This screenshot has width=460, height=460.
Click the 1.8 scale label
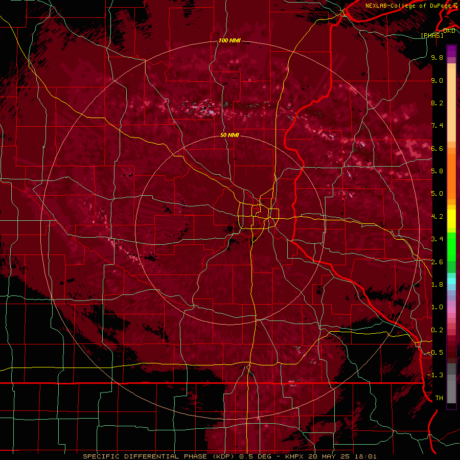[437, 285]
